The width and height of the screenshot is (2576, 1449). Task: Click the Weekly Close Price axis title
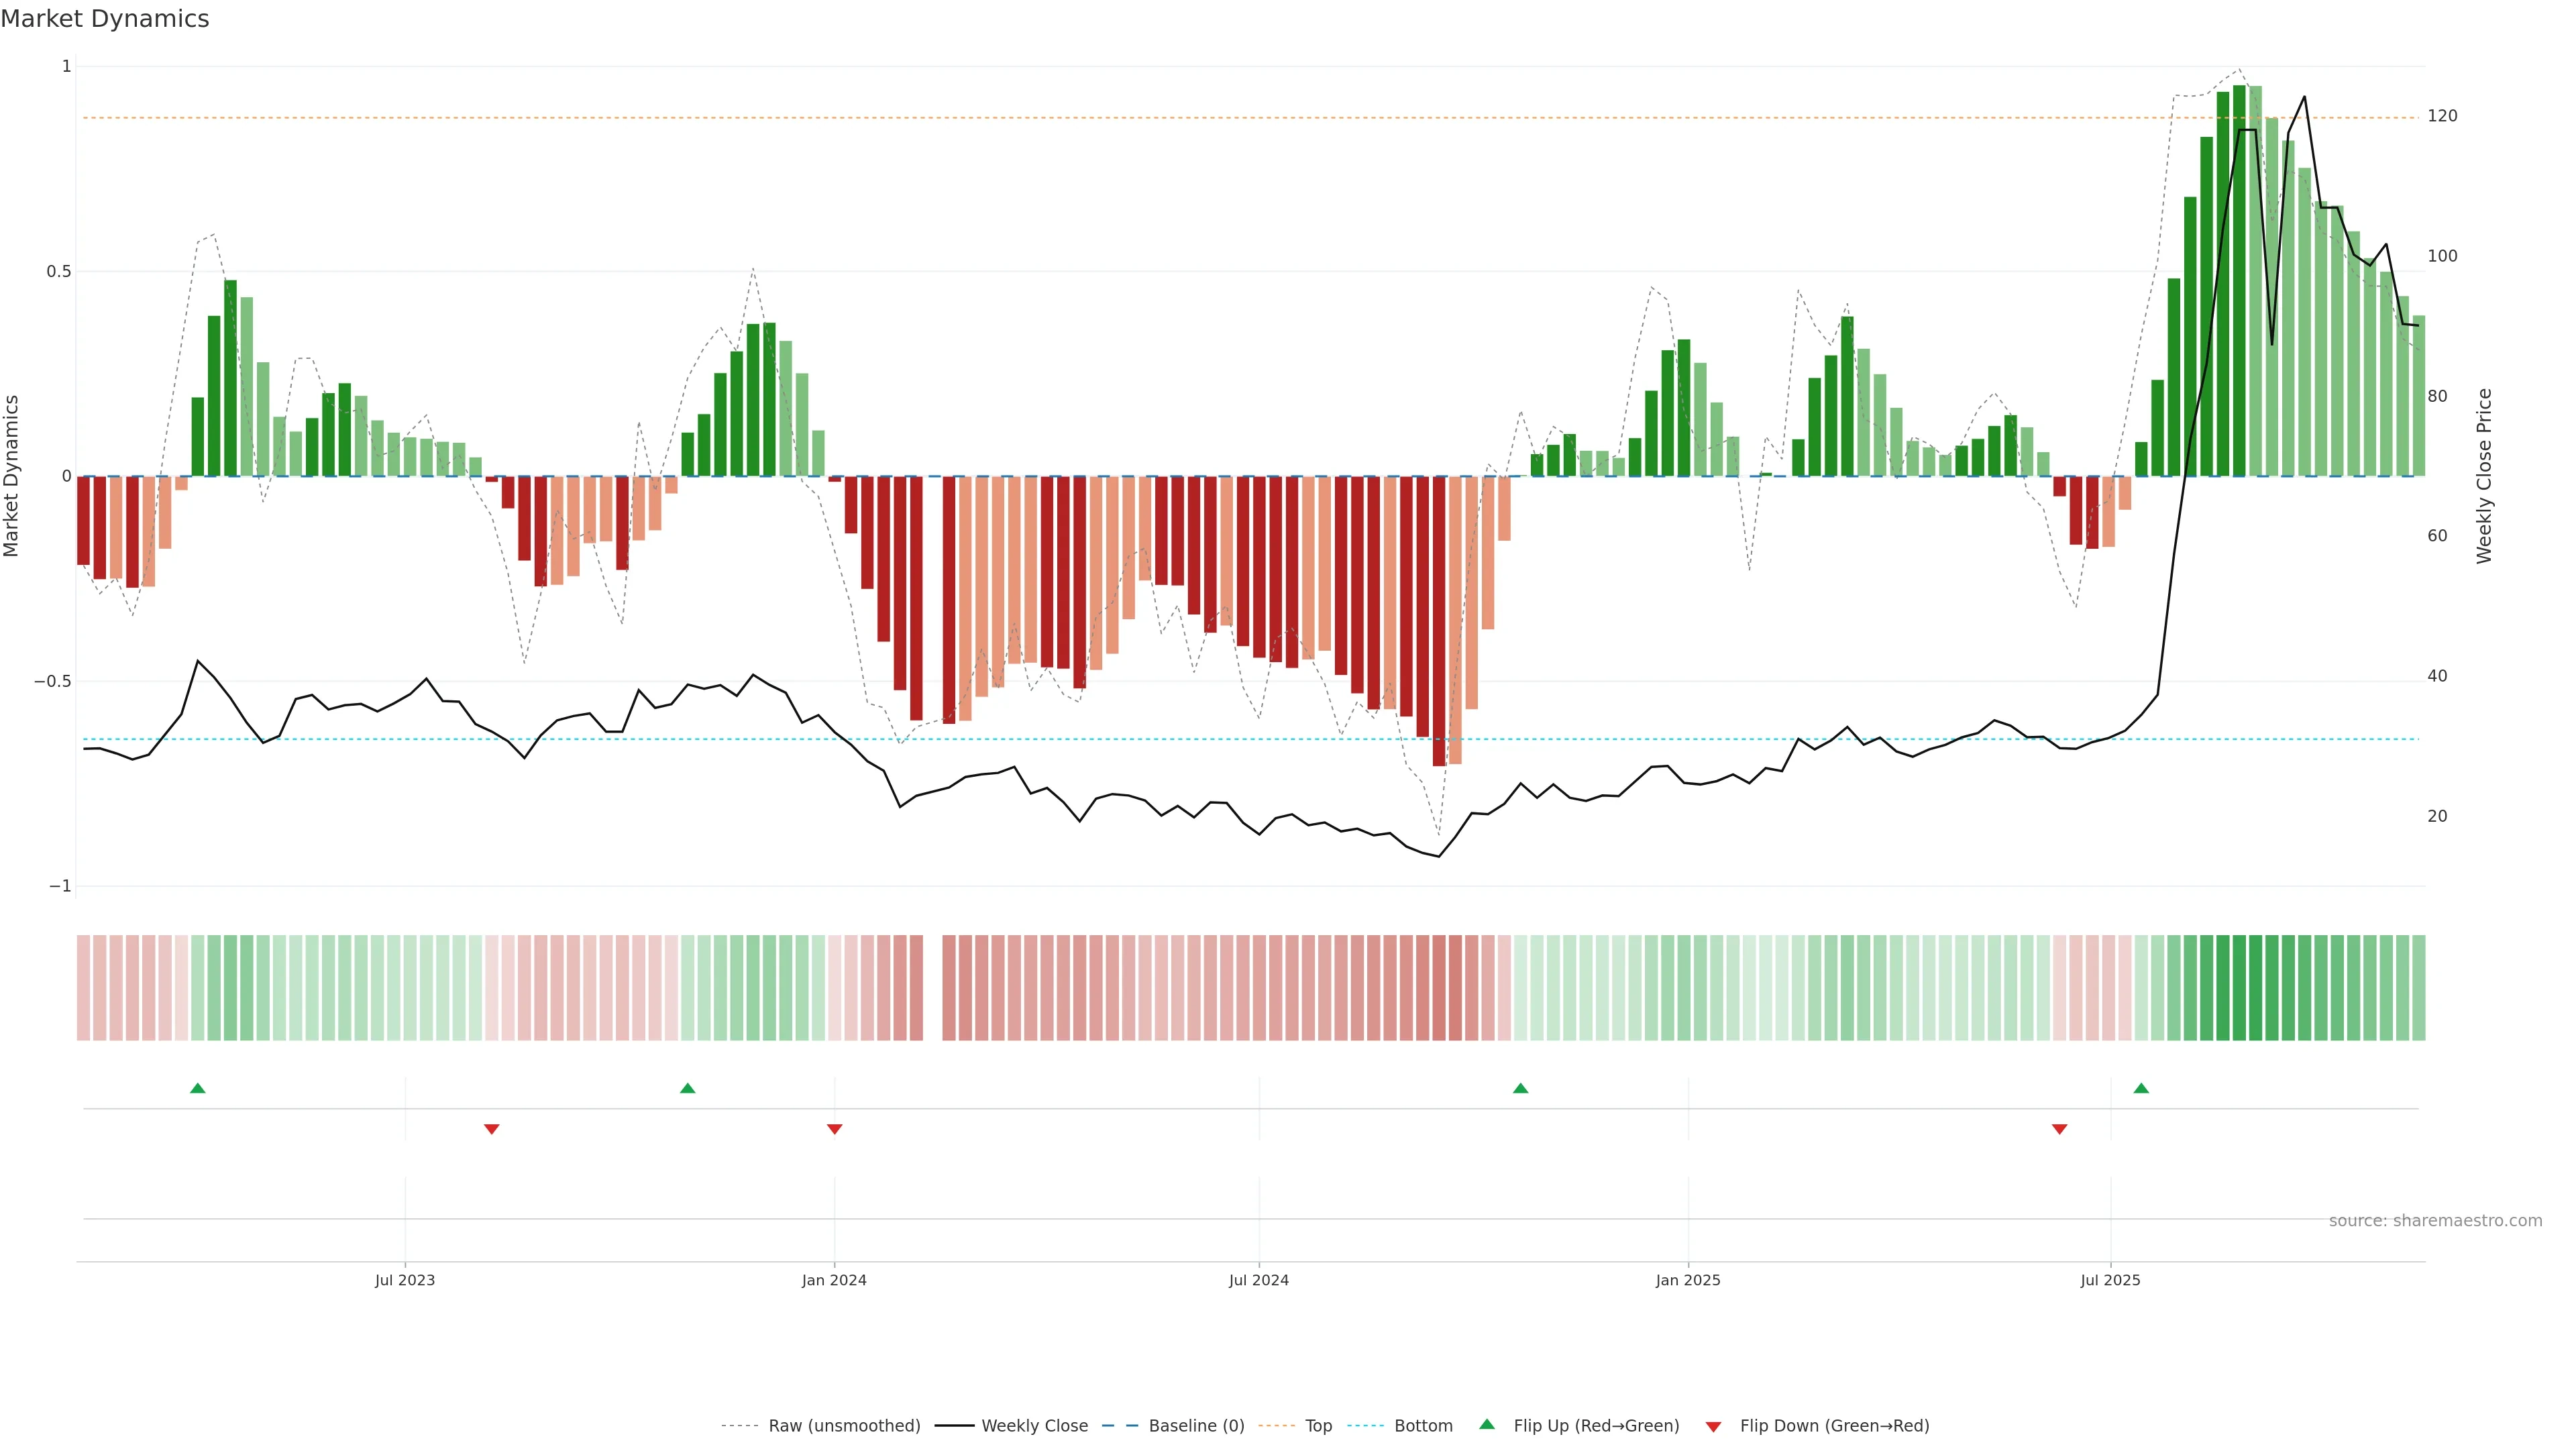(2484, 476)
